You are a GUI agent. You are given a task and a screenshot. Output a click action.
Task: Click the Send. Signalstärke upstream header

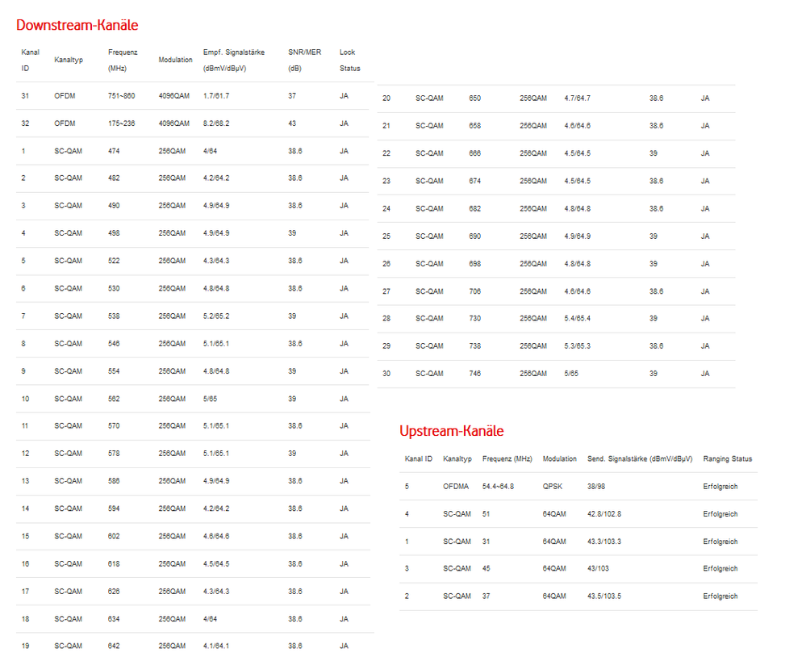[640, 458]
